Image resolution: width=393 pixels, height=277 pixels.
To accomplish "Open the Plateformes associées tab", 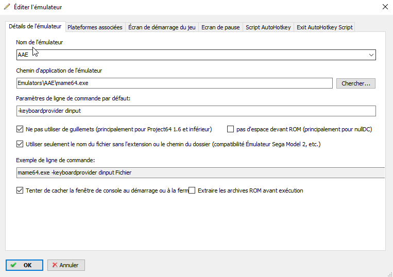I will tap(95, 27).
